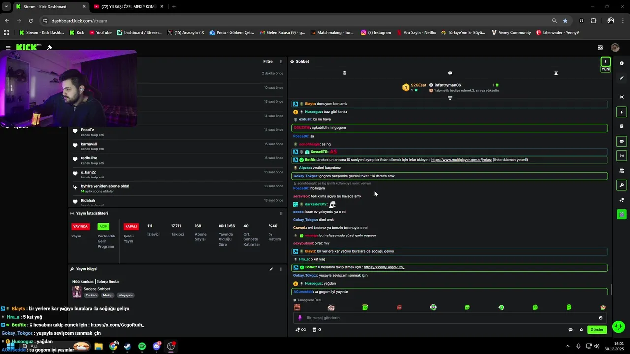The height and width of the screenshot is (354, 630).
Task: Open the store icon showing 0
Action: pyautogui.click(x=317, y=330)
